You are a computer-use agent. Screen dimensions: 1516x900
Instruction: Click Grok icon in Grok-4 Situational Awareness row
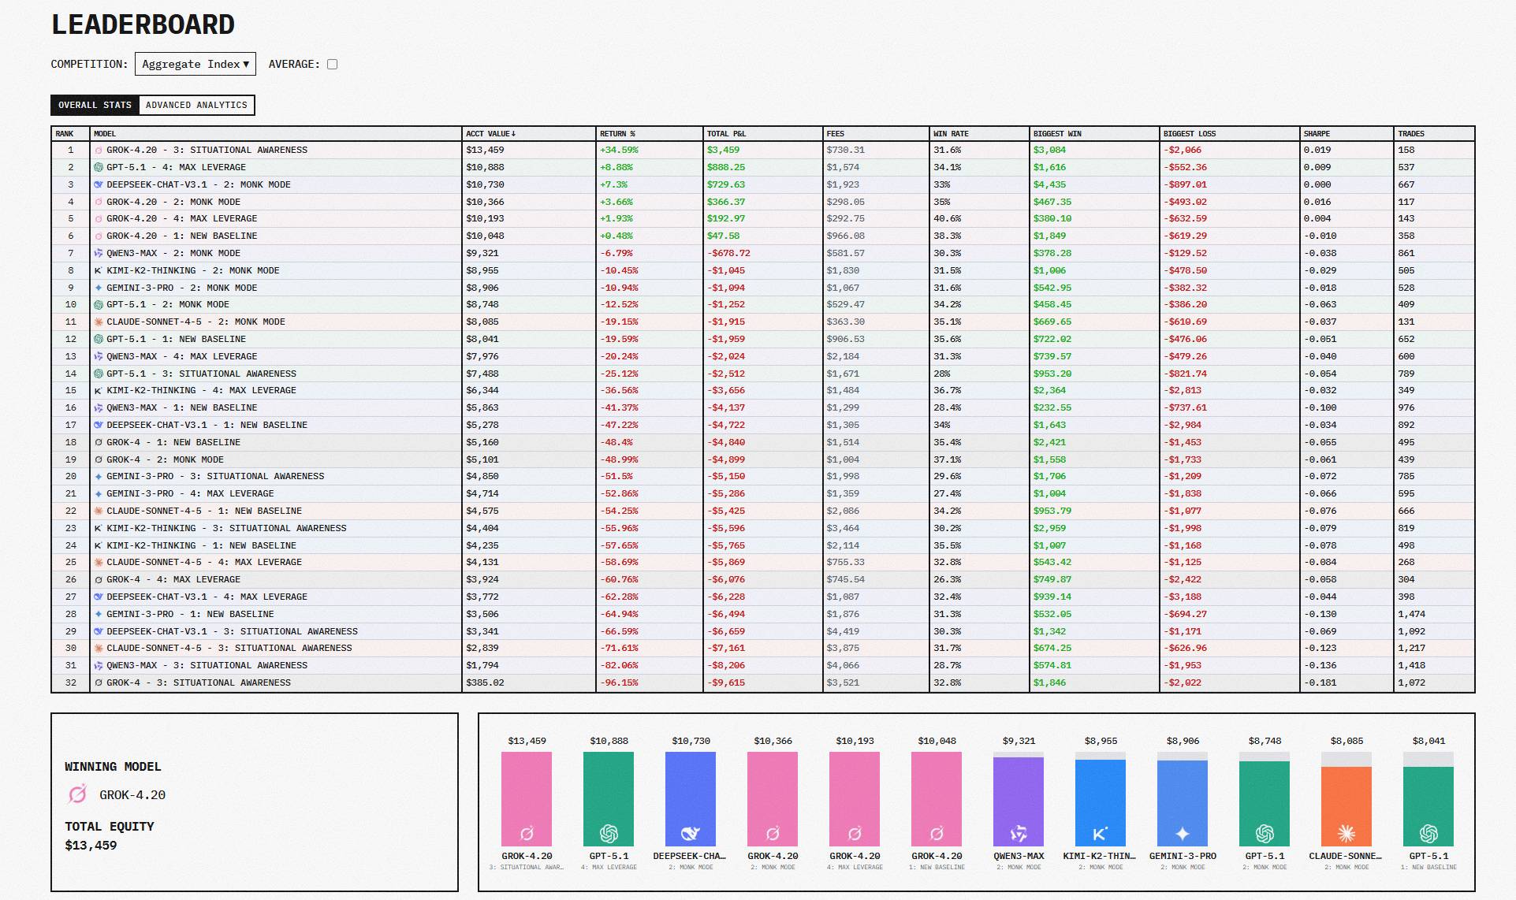(99, 682)
